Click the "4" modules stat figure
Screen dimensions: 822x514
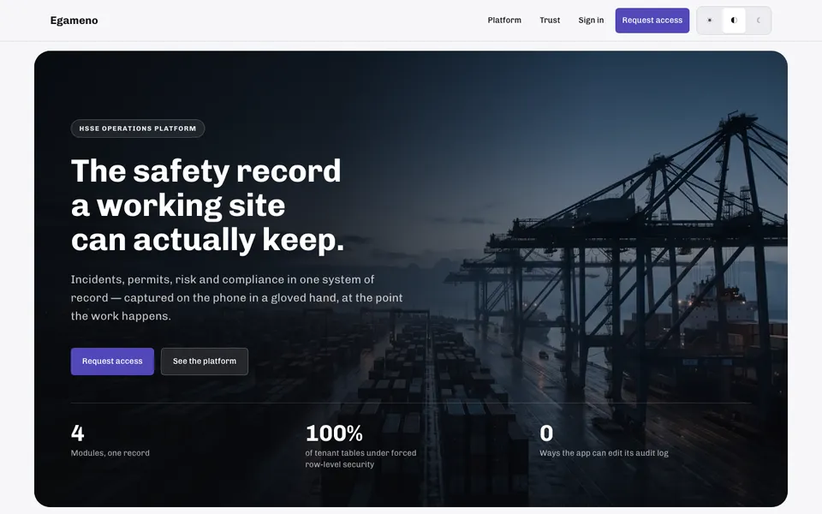point(78,433)
